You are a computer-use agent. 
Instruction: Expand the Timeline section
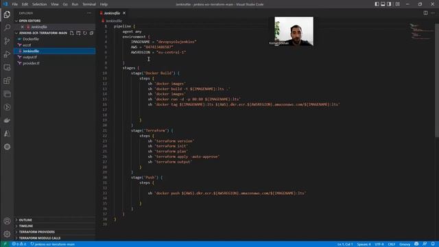pyautogui.click(x=55, y=226)
